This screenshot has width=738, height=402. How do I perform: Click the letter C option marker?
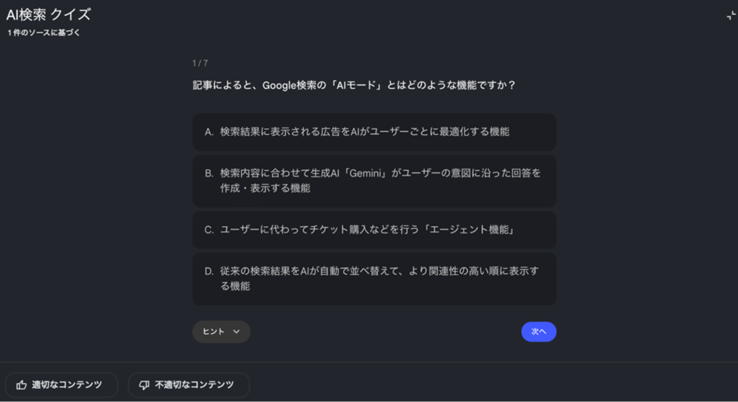pyautogui.click(x=209, y=229)
